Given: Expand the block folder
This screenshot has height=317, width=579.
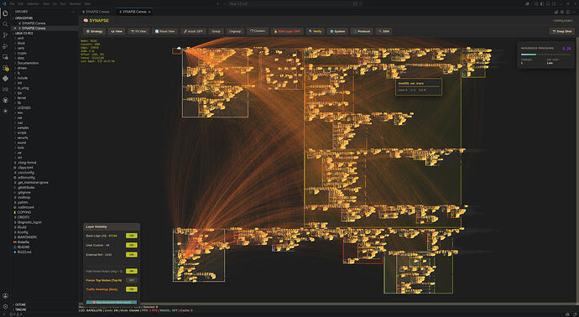Looking at the screenshot, I should coord(21,43).
